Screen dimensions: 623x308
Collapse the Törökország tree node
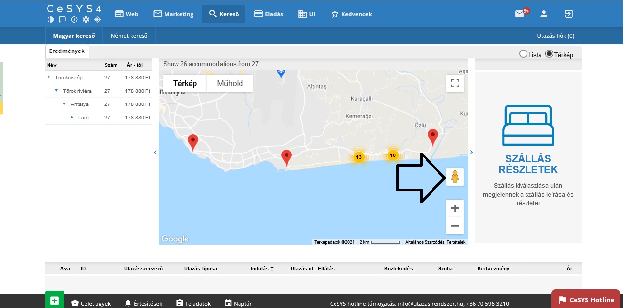[x=49, y=77]
